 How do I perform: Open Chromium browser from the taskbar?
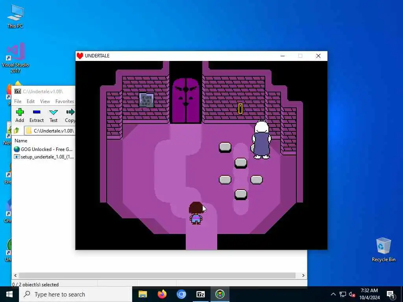click(x=181, y=294)
